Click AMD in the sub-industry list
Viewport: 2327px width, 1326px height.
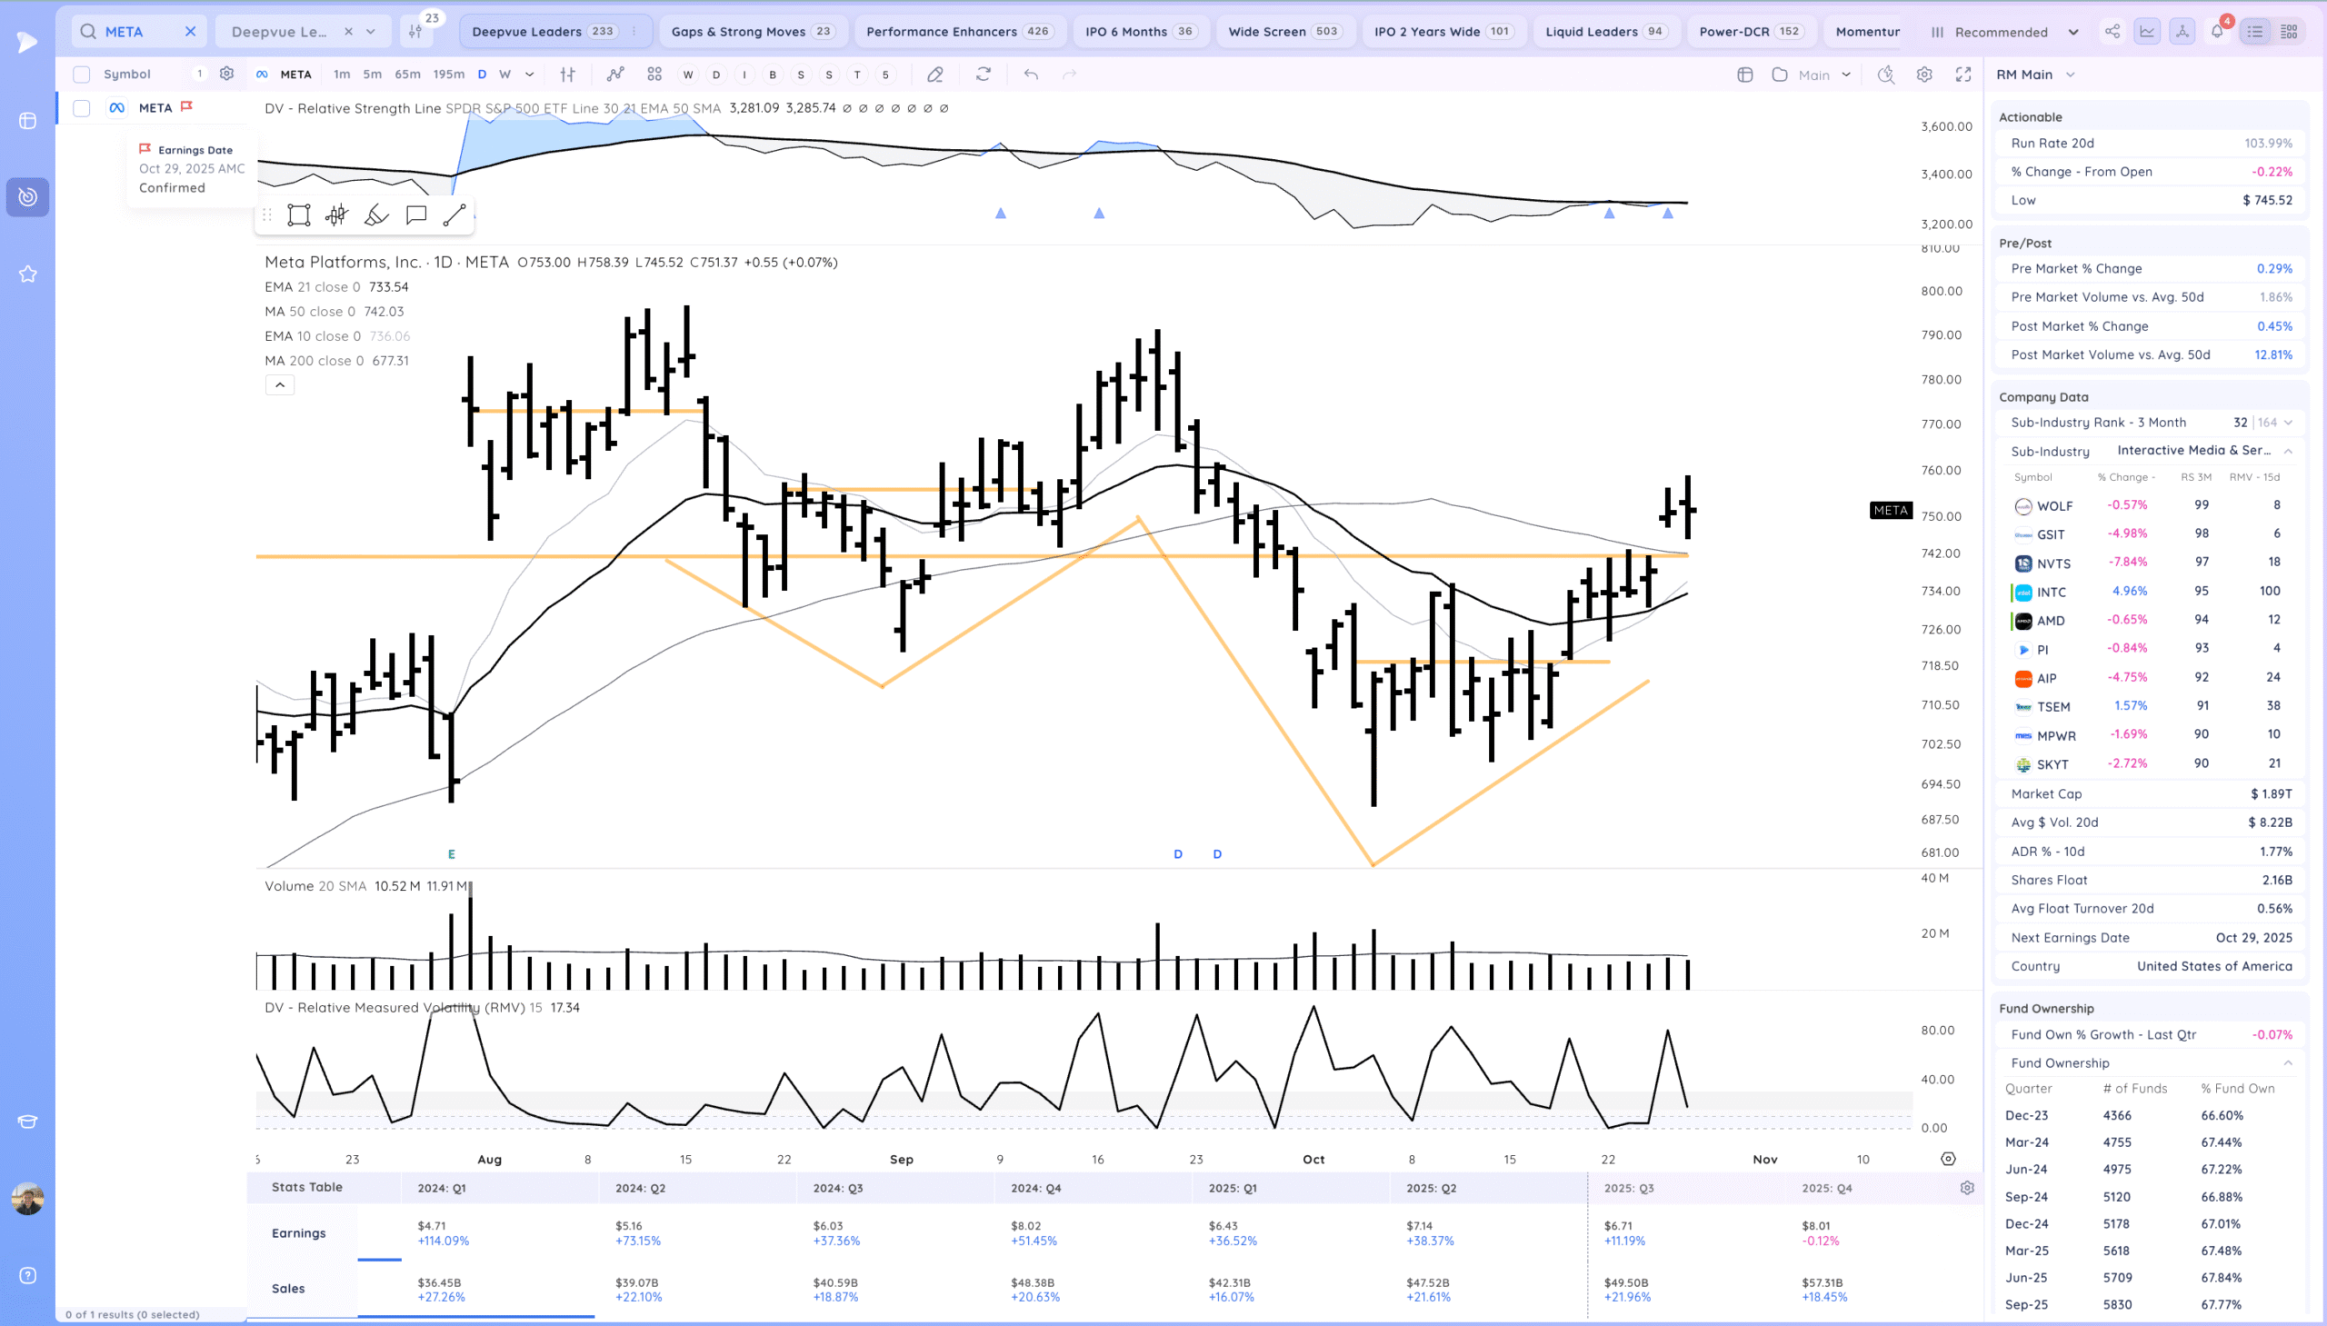pyautogui.click(x=2050, y=621)
